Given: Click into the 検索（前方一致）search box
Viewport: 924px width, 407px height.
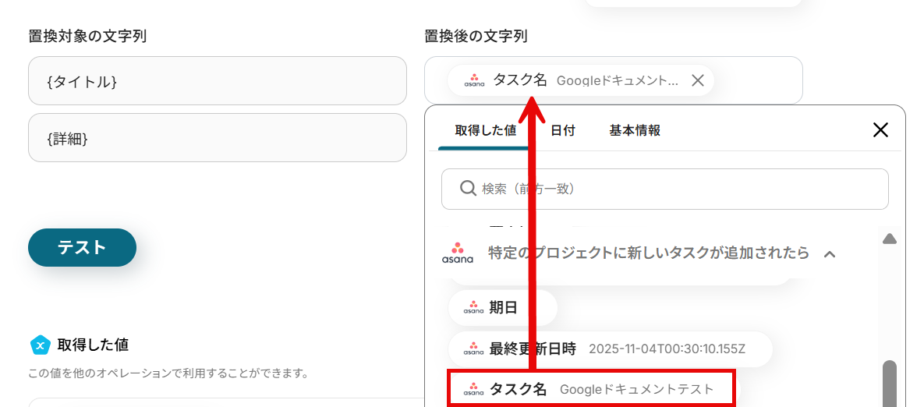Looking at the screenshot, I should [x=664, y=189].
